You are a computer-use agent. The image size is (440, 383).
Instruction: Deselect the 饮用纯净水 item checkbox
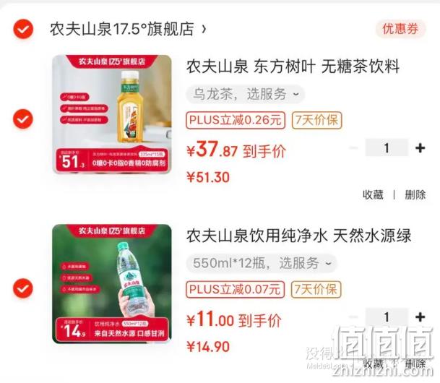tap(23, 288)
